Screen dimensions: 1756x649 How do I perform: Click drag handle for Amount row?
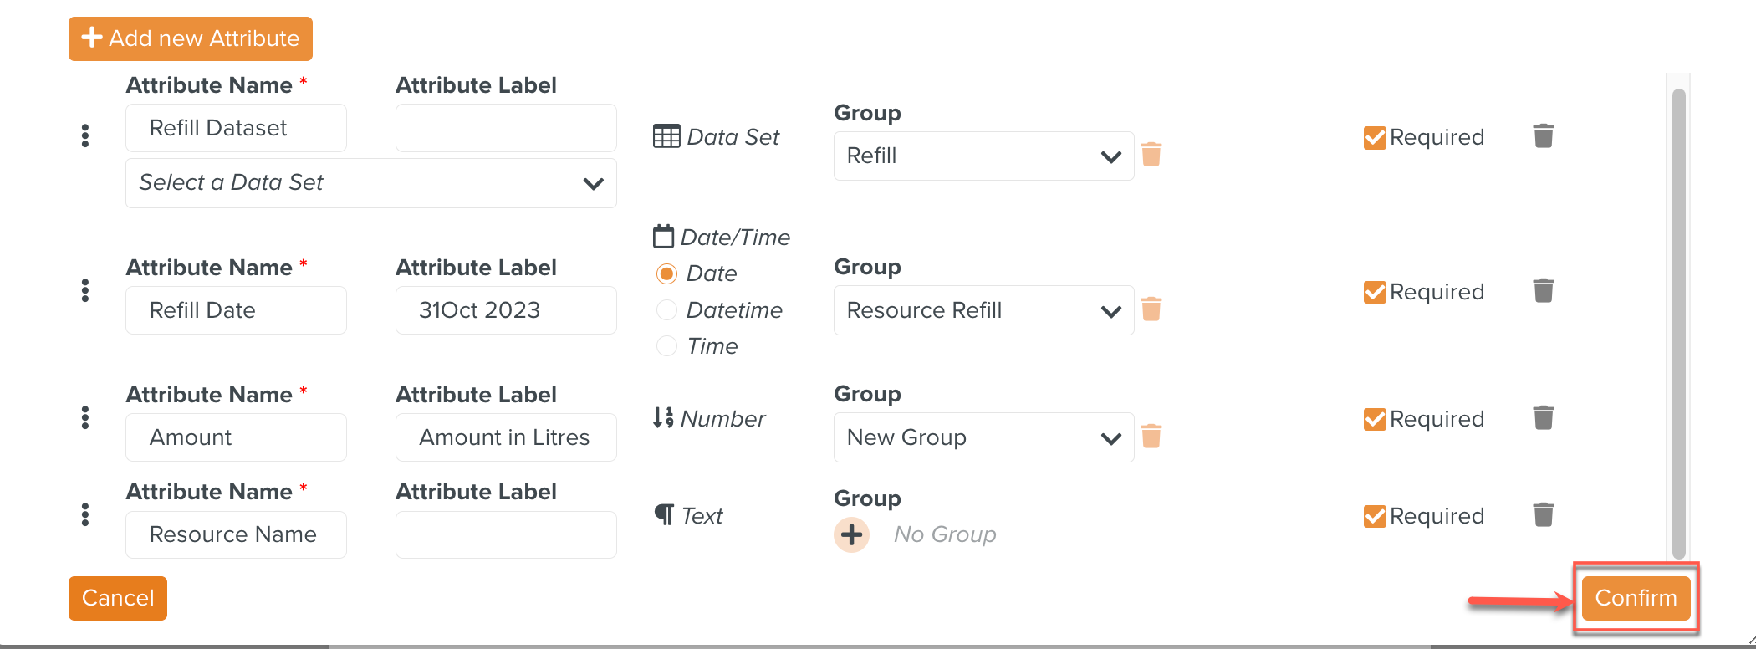point(85,418)
